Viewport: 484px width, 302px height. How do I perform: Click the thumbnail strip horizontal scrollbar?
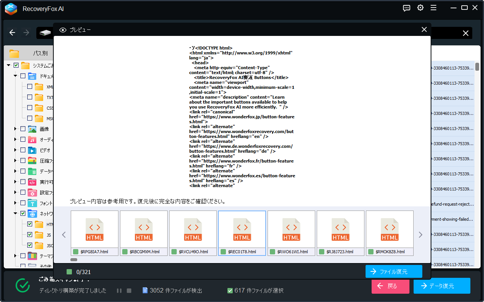(x=74, y=260)
